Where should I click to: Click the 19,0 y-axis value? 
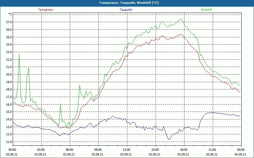9,82
